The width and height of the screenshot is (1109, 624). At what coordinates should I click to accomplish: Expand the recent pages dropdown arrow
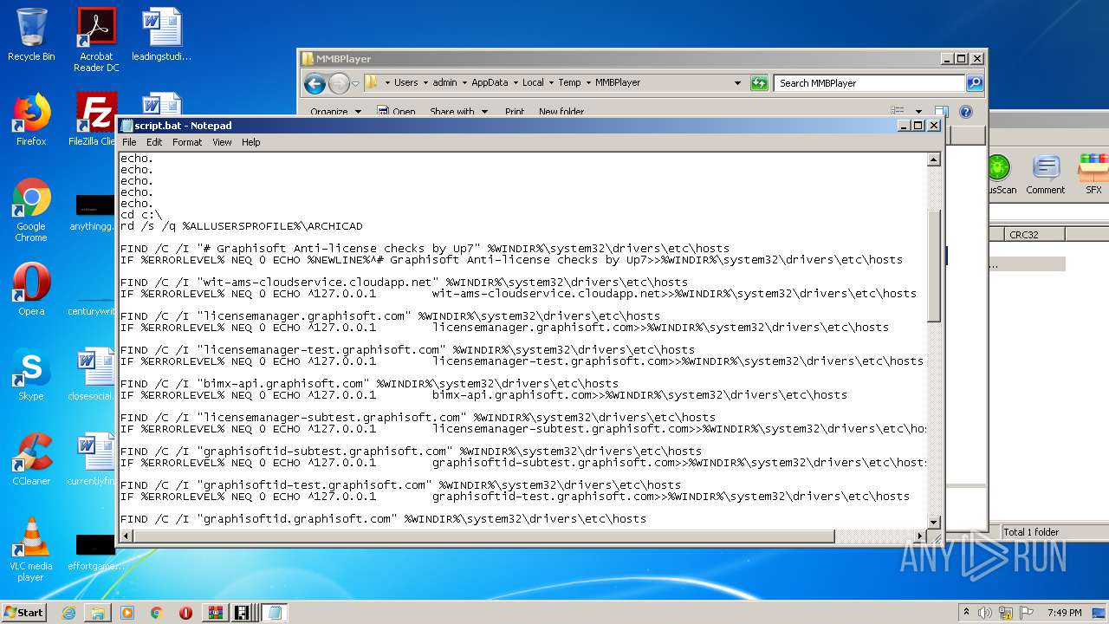tap(355, 83)
